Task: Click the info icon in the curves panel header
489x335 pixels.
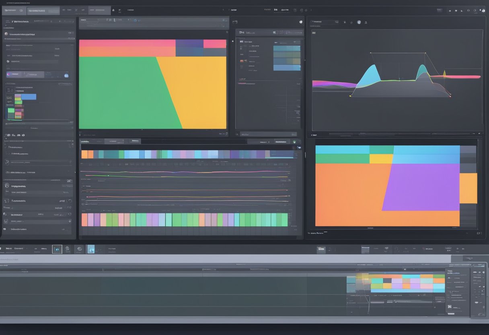Action: coord(359,23)
